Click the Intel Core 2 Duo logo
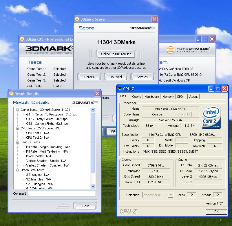This screenshot has height=226, width=232. click(211, 117)
